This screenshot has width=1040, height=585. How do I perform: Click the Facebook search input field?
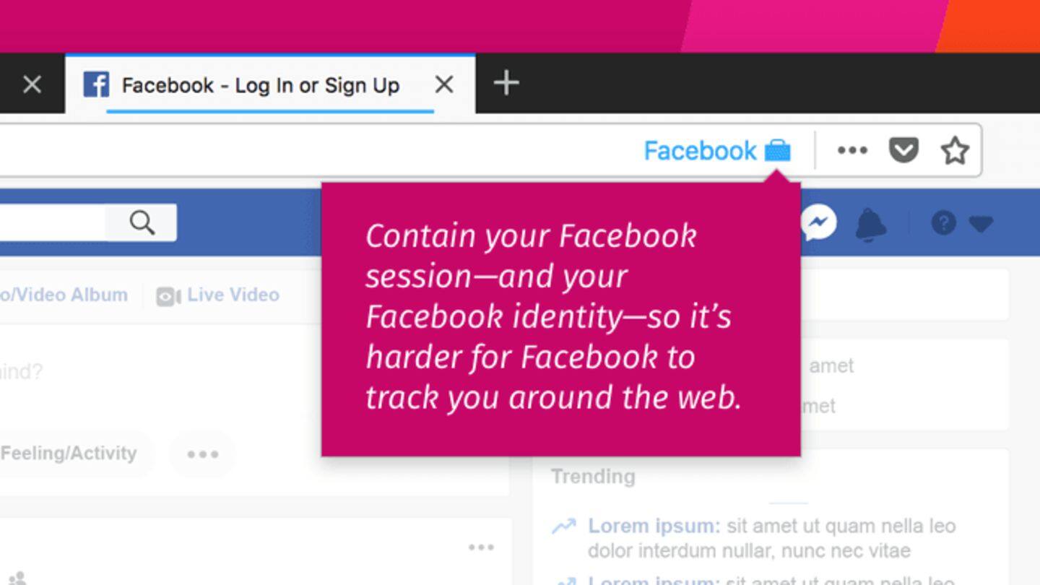52,222
